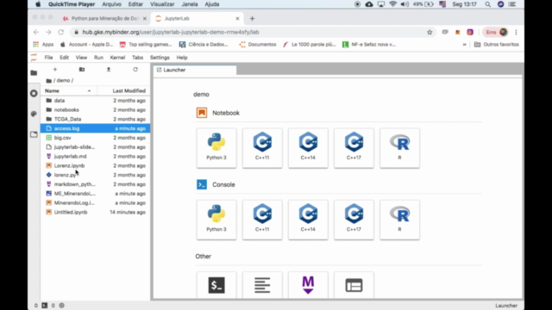Open the data folder
Image resolution: width=552 pixels, height=310 pixels.
coord(95,101)
